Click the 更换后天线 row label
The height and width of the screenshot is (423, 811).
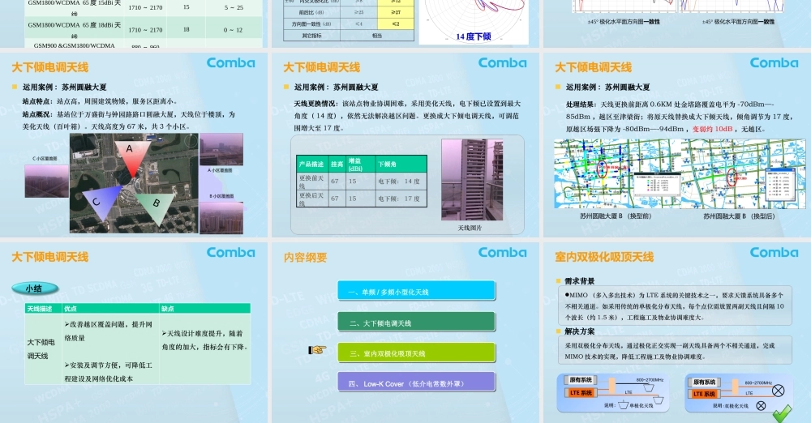pyautogui.click(x=312, y=199)
